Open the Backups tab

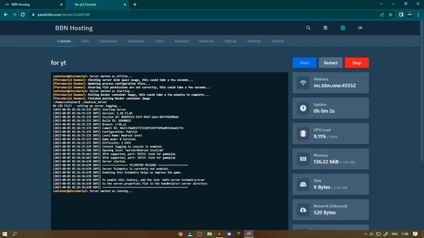[x=182, y=41]
